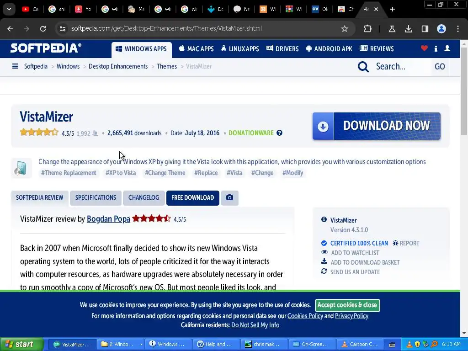Open the Drivers section

tap(282, 49)
